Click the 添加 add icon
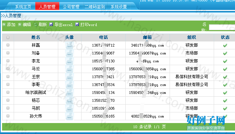 (4, 25)
